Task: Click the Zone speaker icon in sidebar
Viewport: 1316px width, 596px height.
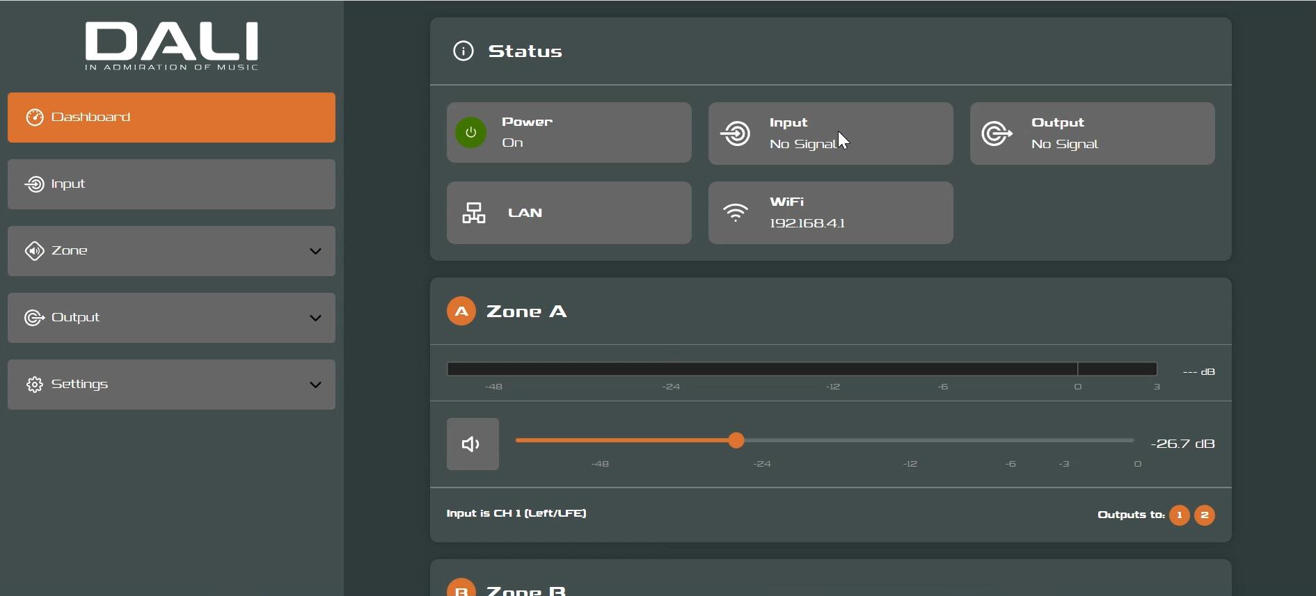Action: [35, 251]
